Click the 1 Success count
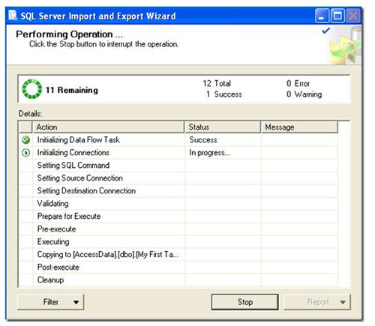375x326 pixels. click(x=224, y=94)
